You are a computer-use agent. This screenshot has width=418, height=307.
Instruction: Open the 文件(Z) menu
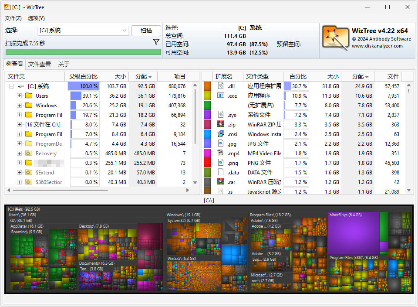coord(13,18)
